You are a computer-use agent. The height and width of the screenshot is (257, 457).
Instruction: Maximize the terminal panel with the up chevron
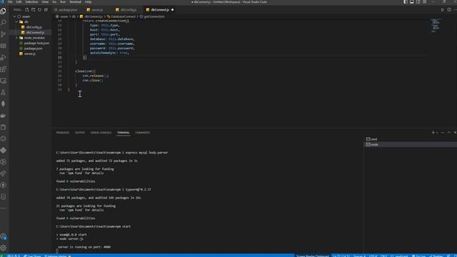pos(449,133)
